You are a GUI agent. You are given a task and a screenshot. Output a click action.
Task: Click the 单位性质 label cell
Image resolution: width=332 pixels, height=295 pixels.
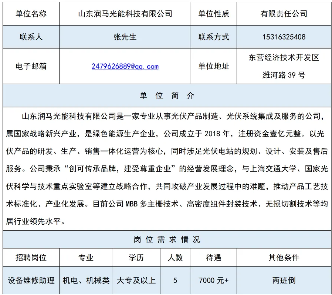coord(214,14)
